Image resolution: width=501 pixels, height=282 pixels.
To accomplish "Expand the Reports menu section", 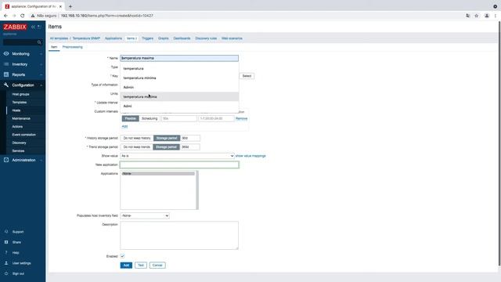I will click(x=23, y=74).
